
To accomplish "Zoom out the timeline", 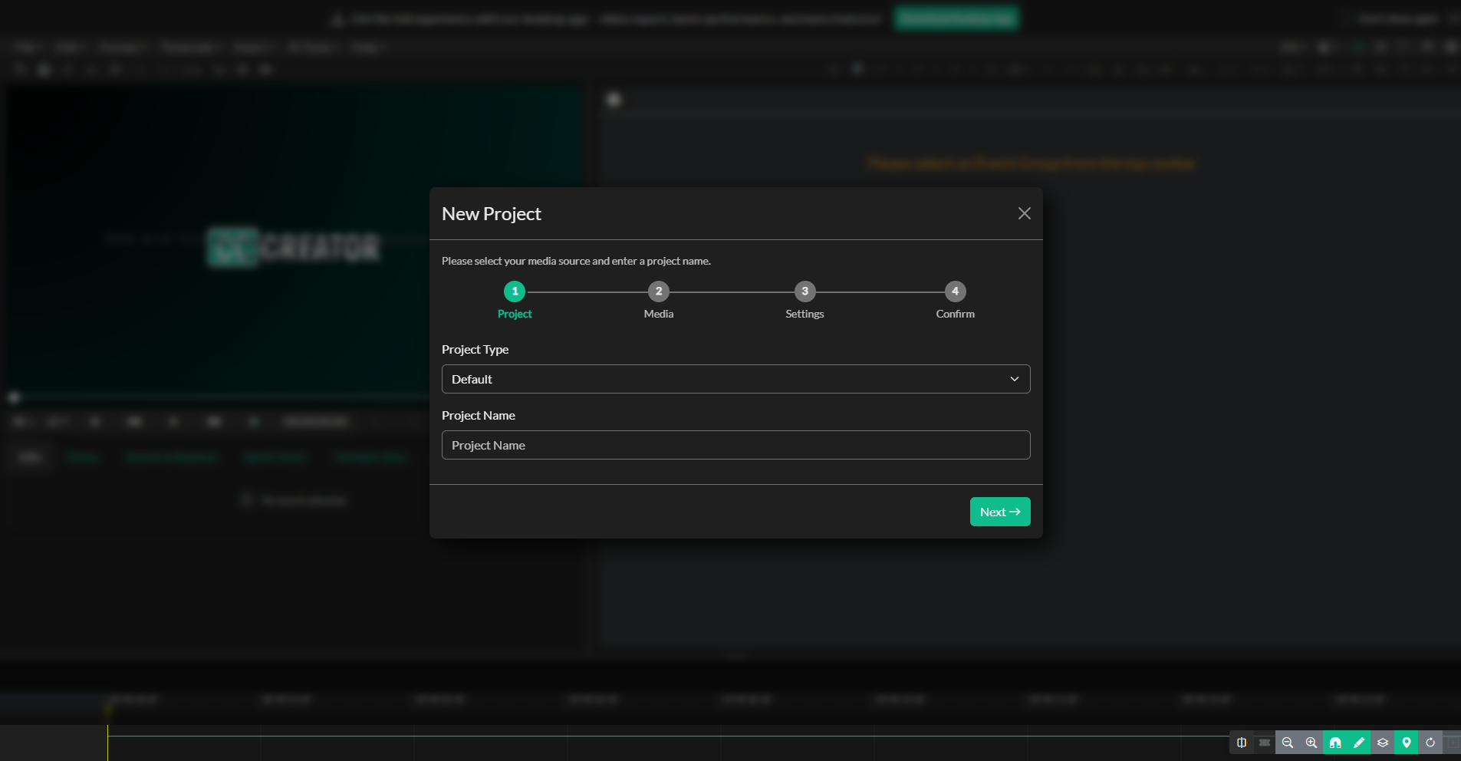I will [1288, 743].
